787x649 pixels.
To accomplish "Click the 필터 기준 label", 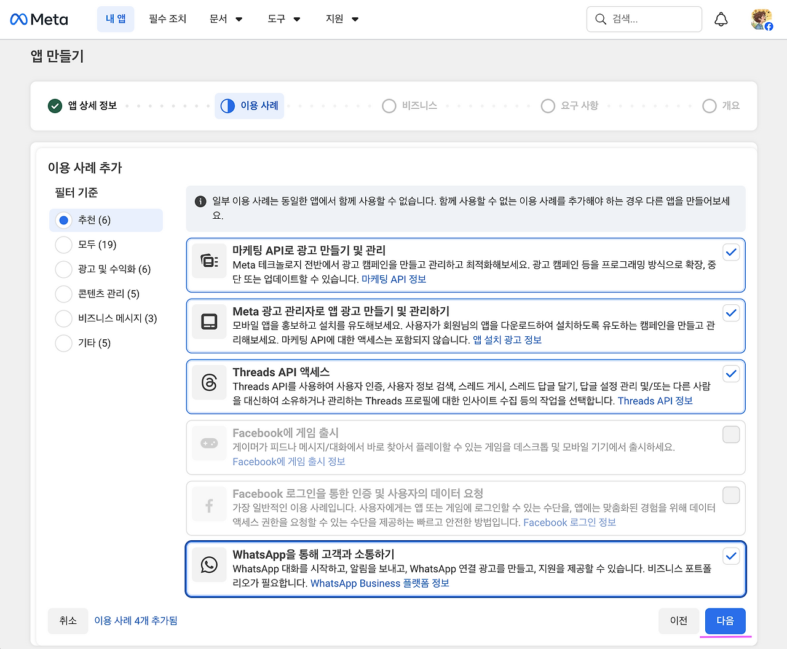I will [76, 193].
